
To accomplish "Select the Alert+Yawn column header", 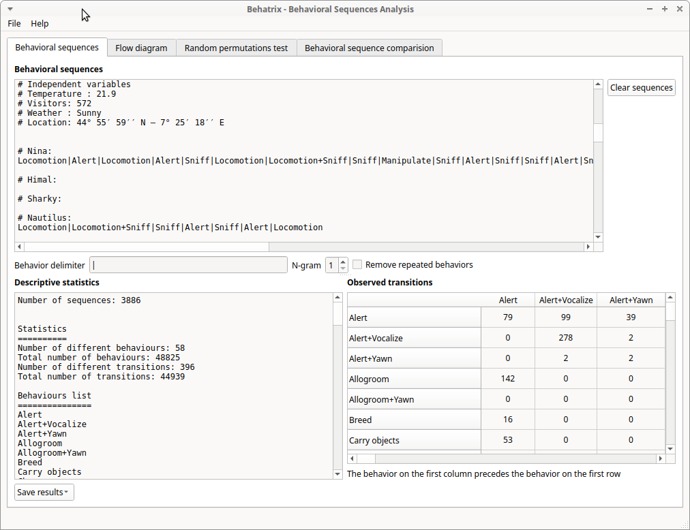I will click(631, 300).
